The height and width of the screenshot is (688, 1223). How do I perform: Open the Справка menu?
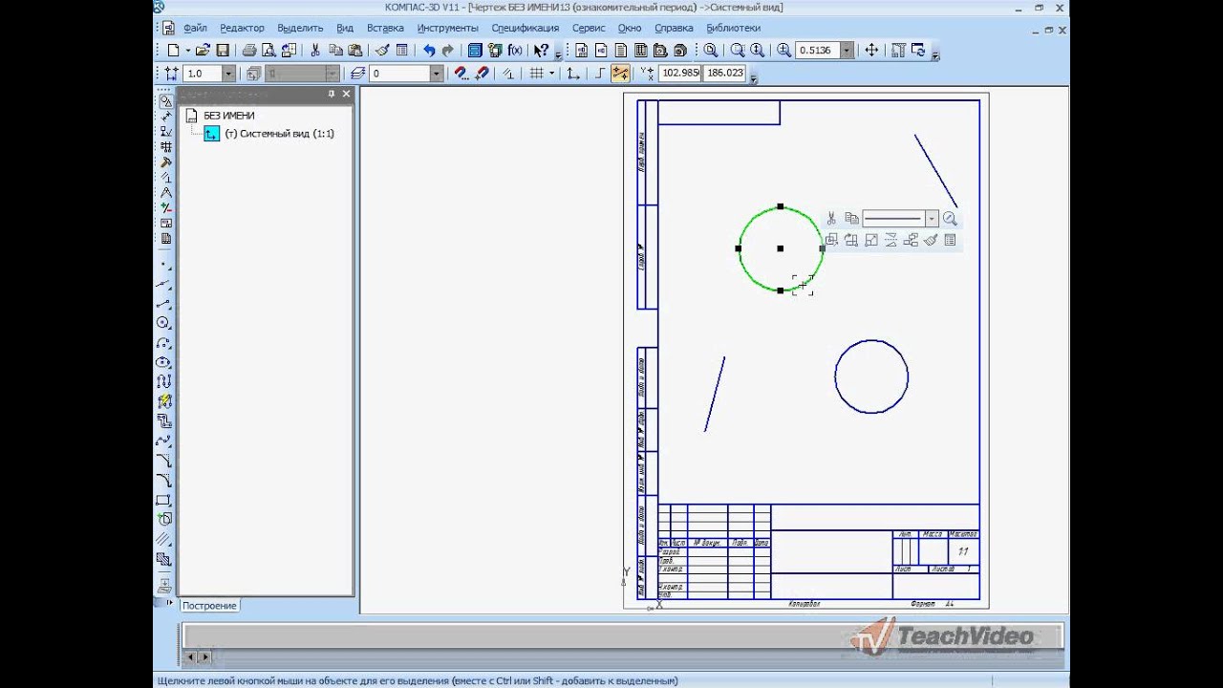pos(674,29)
